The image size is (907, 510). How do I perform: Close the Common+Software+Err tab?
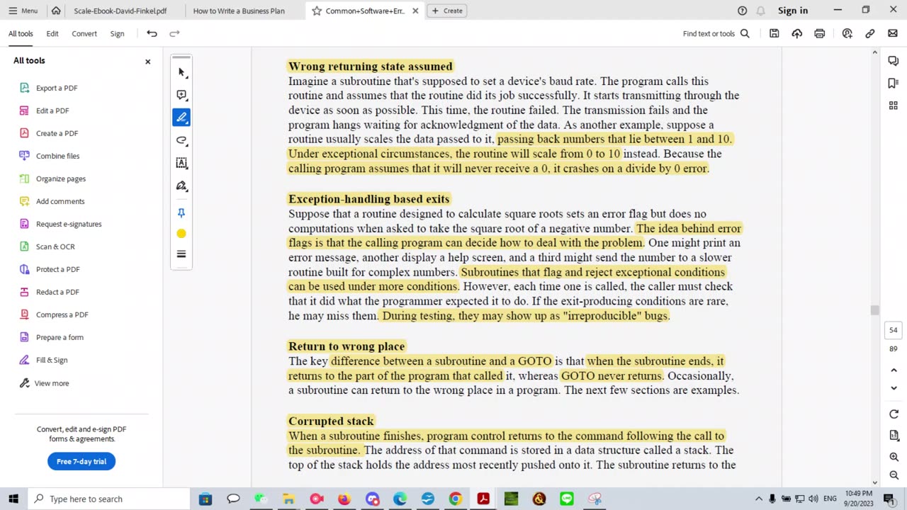tap(415, 11)
